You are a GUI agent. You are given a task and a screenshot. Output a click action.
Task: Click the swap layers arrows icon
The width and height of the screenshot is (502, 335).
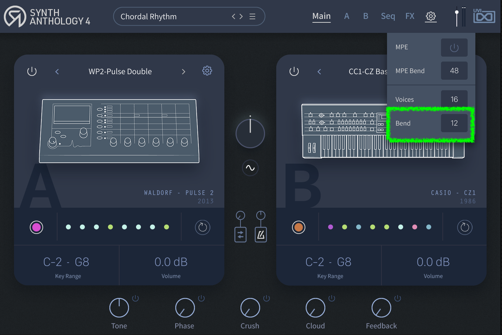(x=240, y=235)
